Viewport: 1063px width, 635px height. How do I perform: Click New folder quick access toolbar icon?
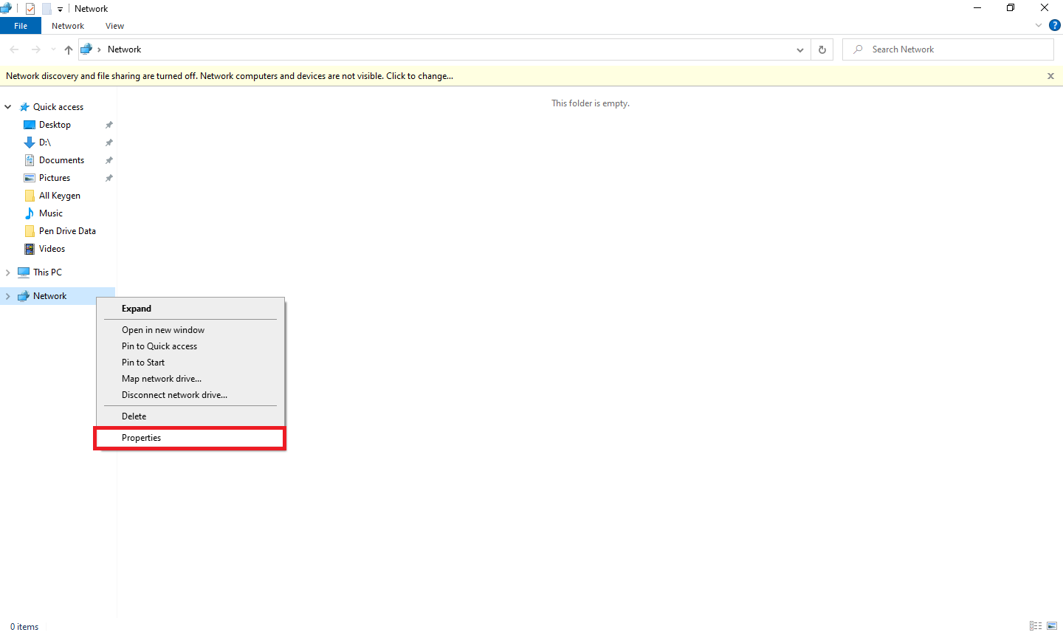coord(47,9)
